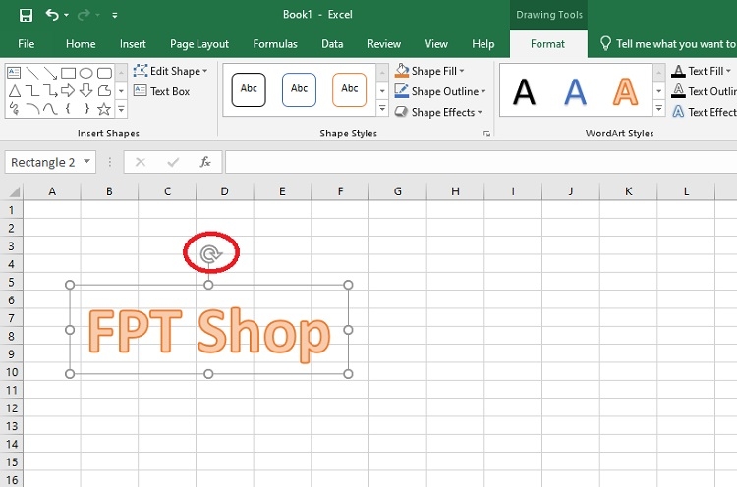Screen dimensions: 737x487
Task: Open the Undo history dropdown arrow
Action: pos(66,15)
